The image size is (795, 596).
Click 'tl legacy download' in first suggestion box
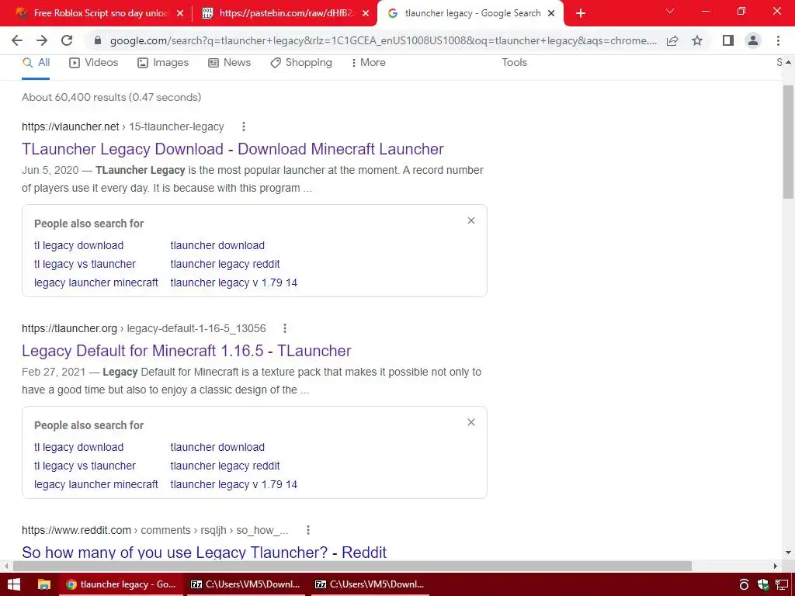[78, 245]
